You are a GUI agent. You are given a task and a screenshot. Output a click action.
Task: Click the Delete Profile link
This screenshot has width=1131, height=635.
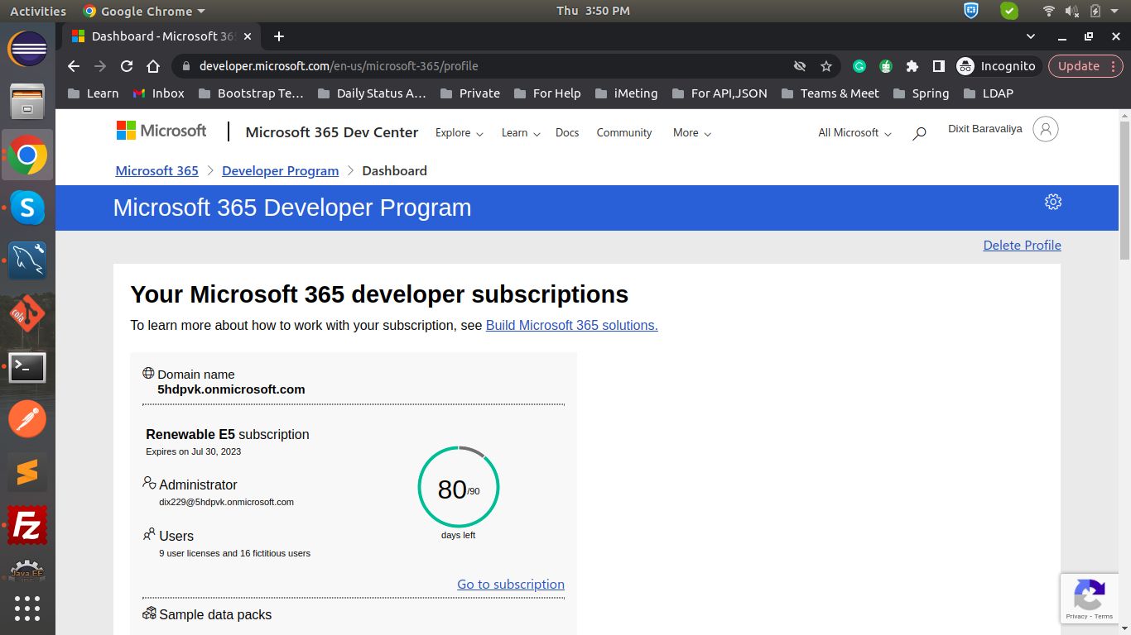pyautogui.click(x=1022, y=245)
